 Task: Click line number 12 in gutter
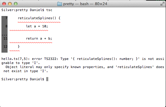(6, 47)
